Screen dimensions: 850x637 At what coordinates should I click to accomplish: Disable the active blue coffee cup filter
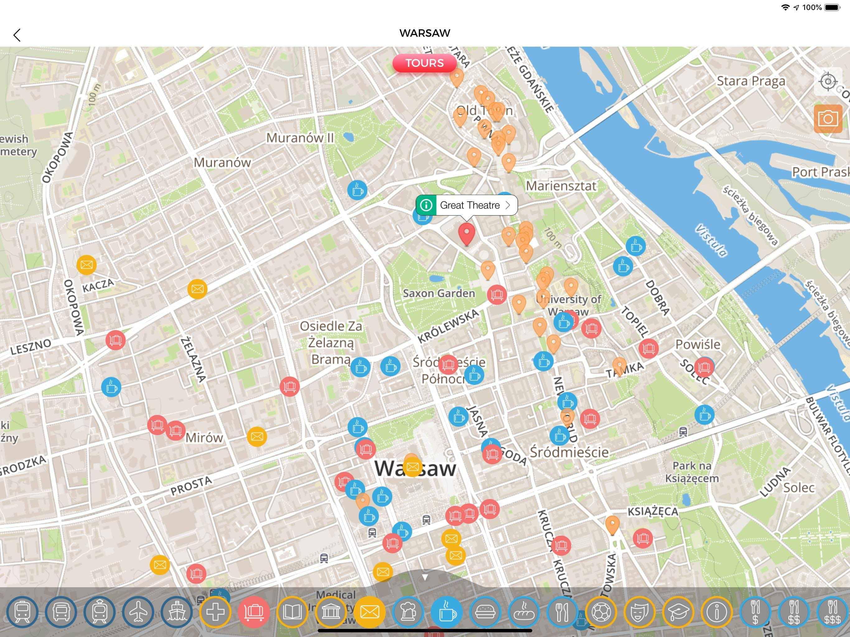(446, 612)
